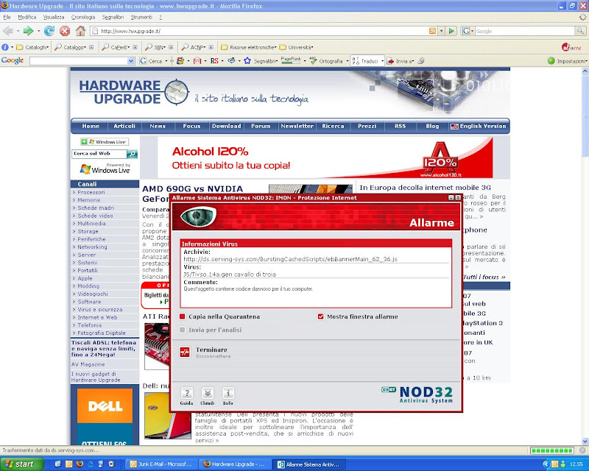Viewport: 589px width, 471px height.
Task: Toggle Invia per l'analisi checkbox
Action: coord(183,330)
